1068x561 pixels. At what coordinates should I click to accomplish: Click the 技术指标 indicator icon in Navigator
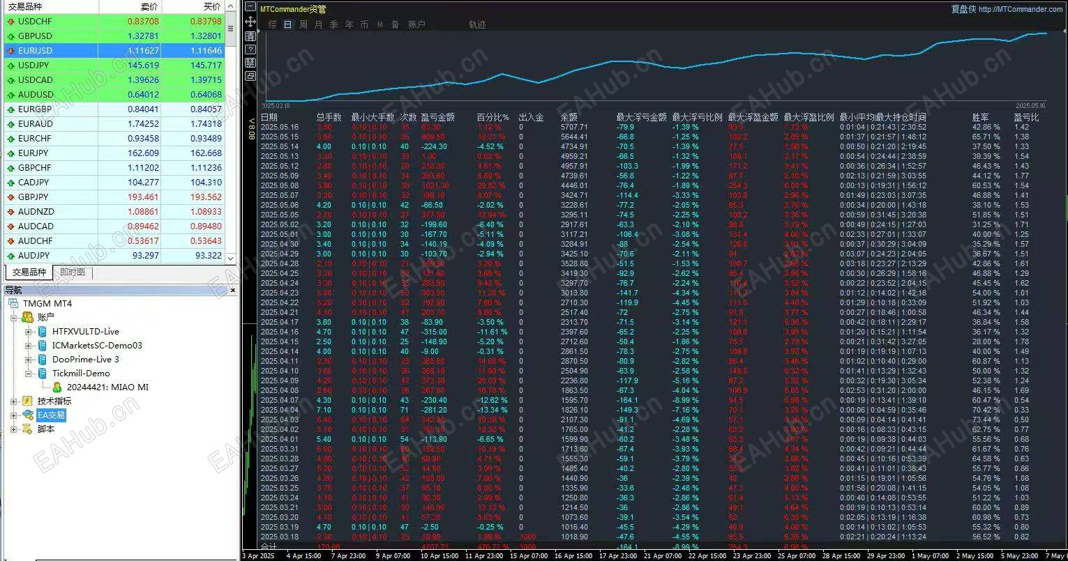[x=28, y=401]
